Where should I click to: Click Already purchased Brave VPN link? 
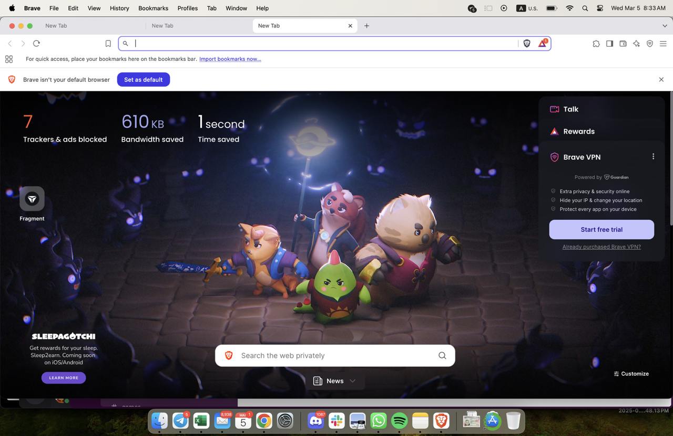601,247
